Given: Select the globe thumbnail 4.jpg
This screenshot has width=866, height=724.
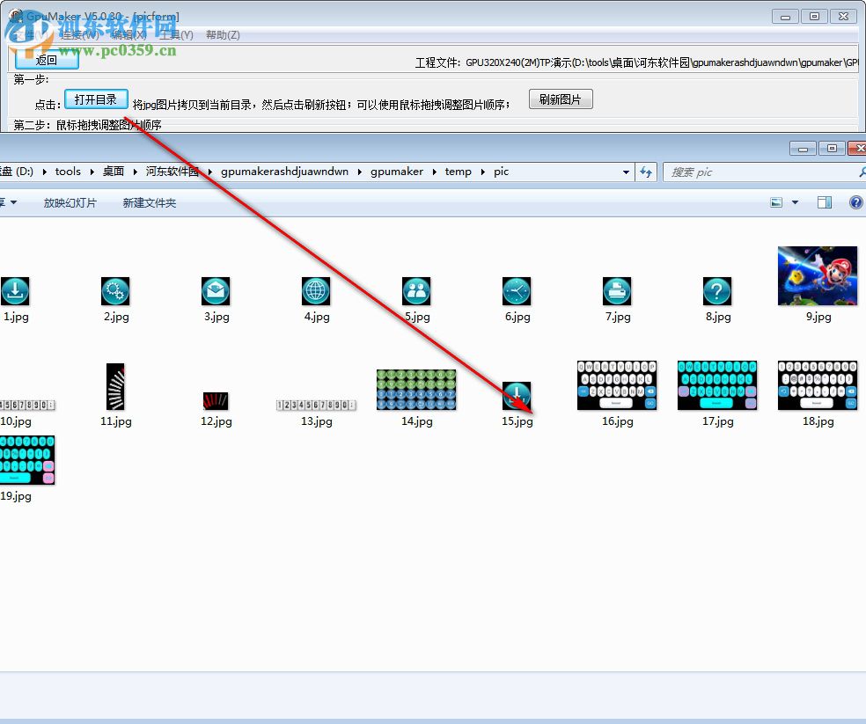Looking at the screenshot, I should point(316,289).
